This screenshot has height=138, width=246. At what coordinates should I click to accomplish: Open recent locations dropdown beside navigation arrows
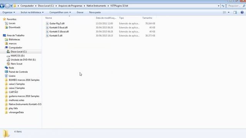point(11,6)
